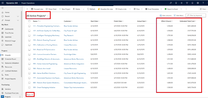
Task: Open the settings gear icon
Action: [x=198, y=3]
